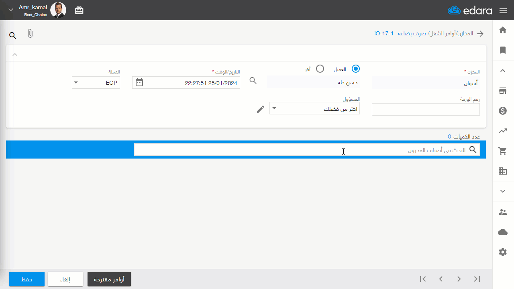
Task: Click the حفظ save button
Action: (27, 279)
